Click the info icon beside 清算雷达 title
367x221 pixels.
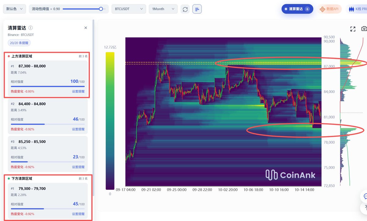(31, 28)
